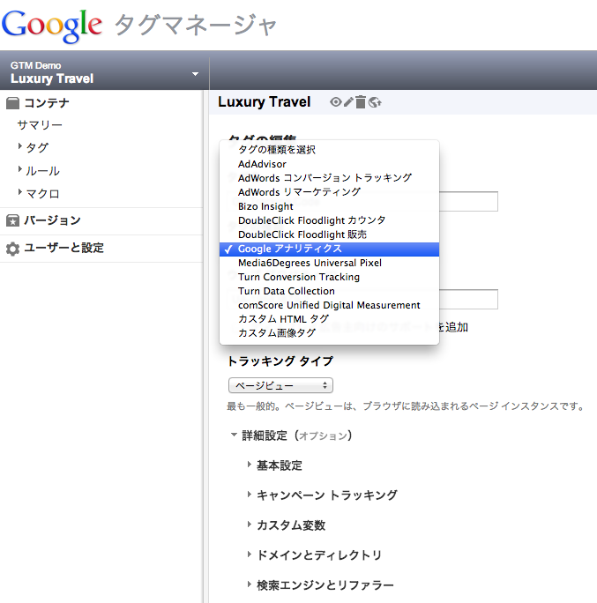Image resolution: width=597 pixels, height=603 pixels.
Task: Select comScore Unified Digital Measurement option
Action: pyautogui.click(x=329, y=305)
